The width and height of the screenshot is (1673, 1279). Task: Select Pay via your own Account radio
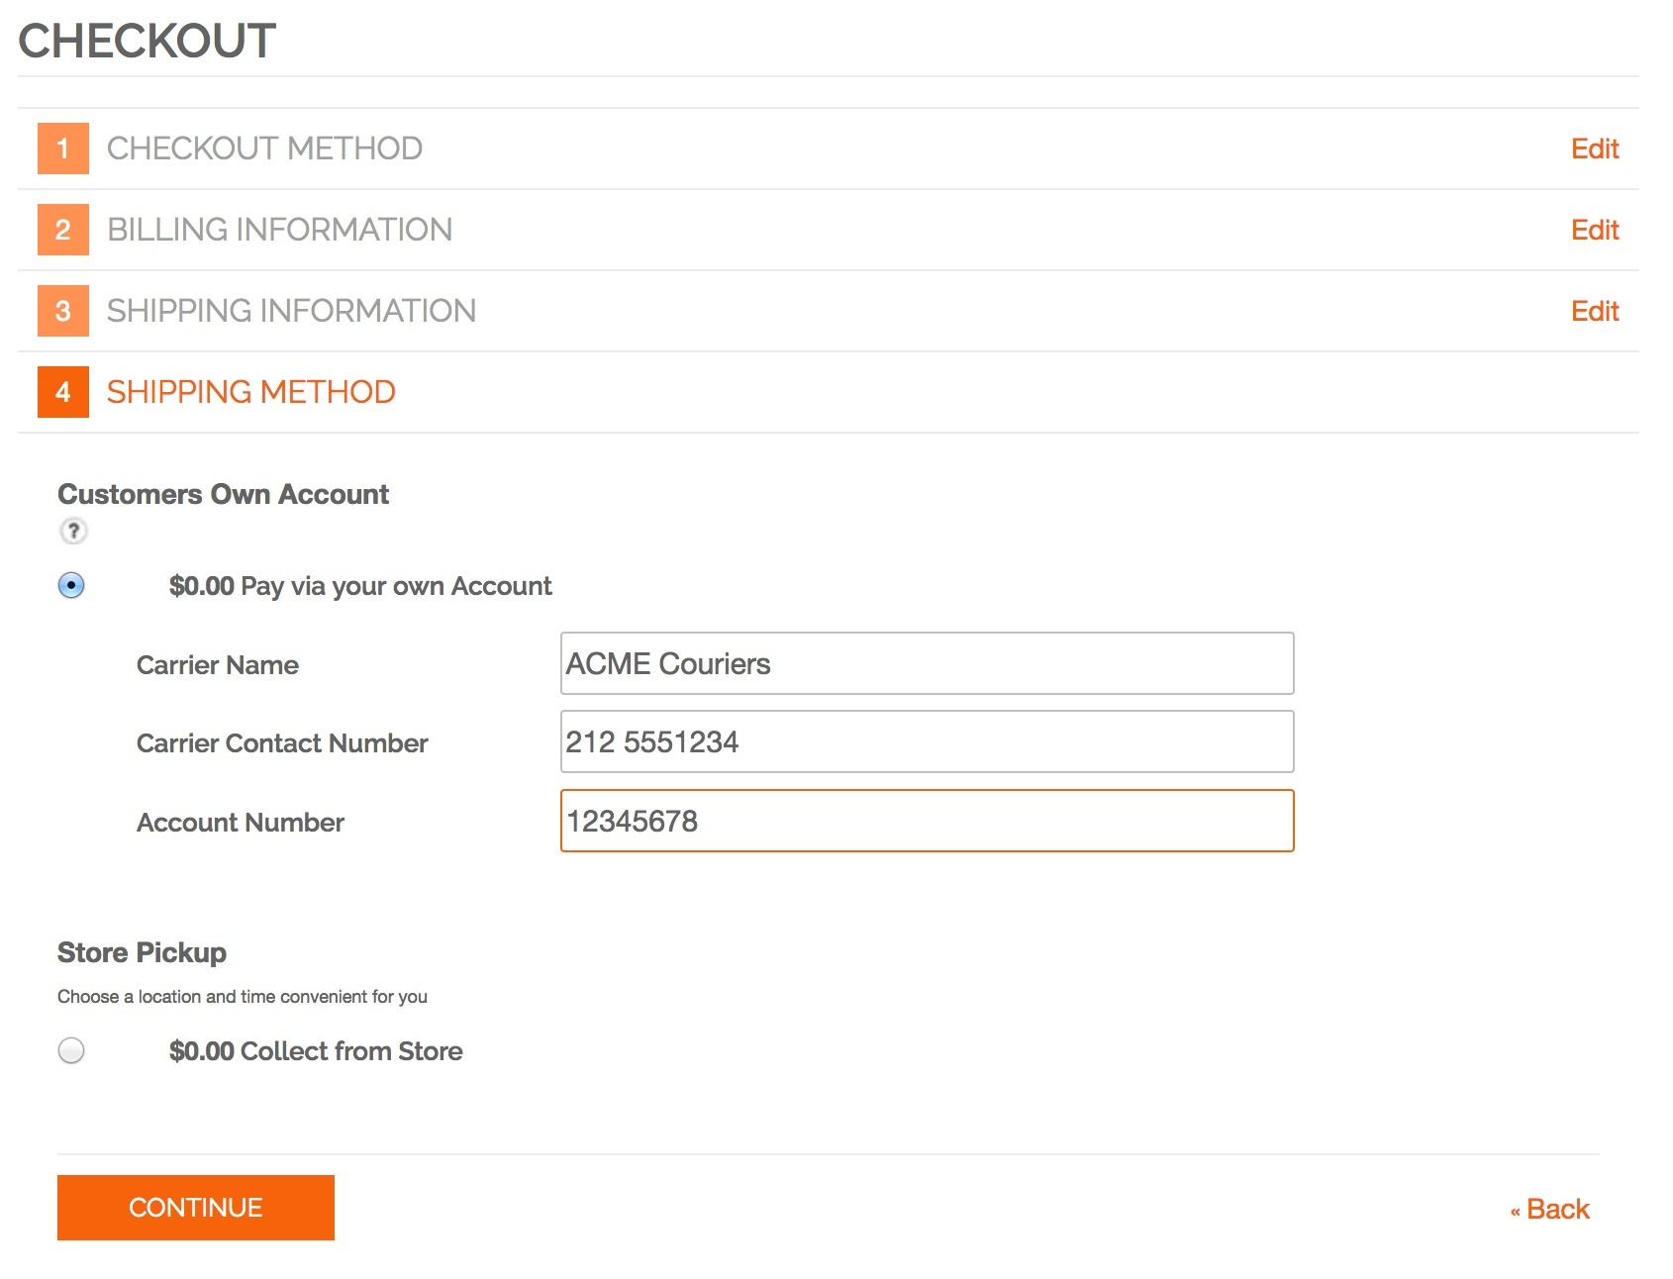[71, 585]
